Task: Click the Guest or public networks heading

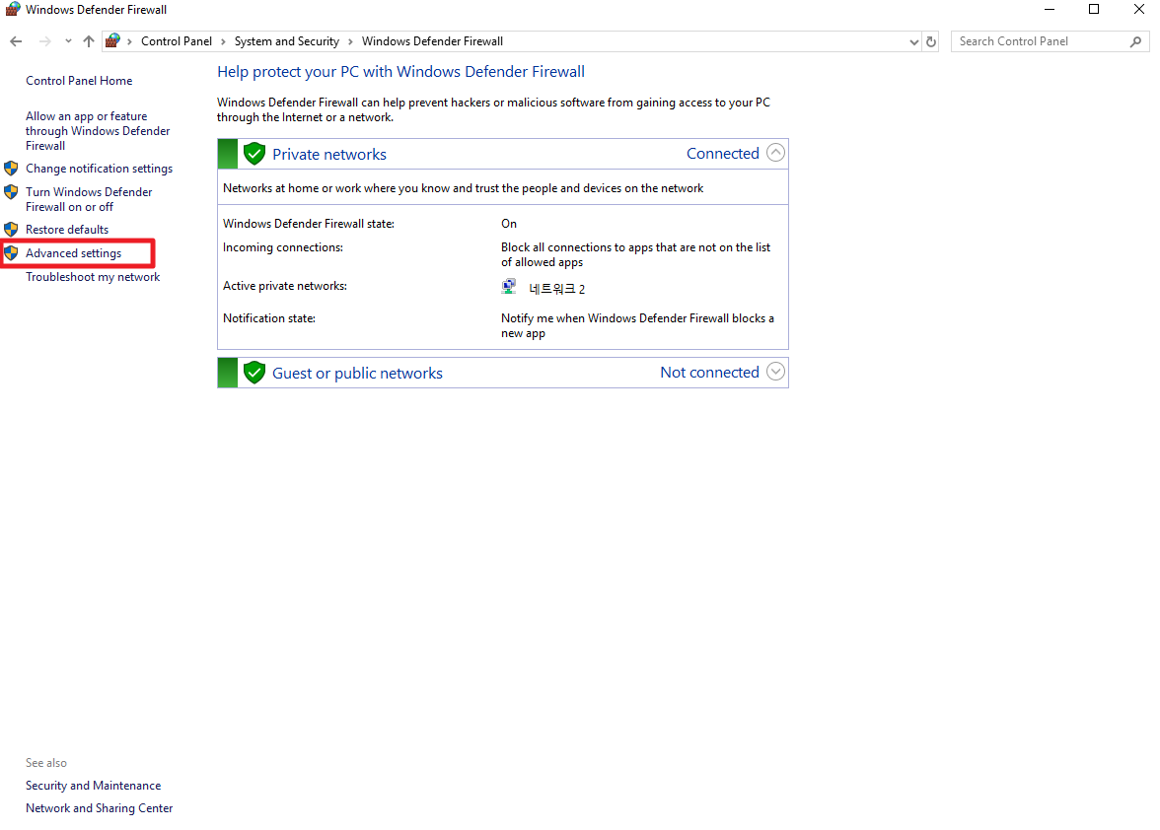Action: coord(357,374)
